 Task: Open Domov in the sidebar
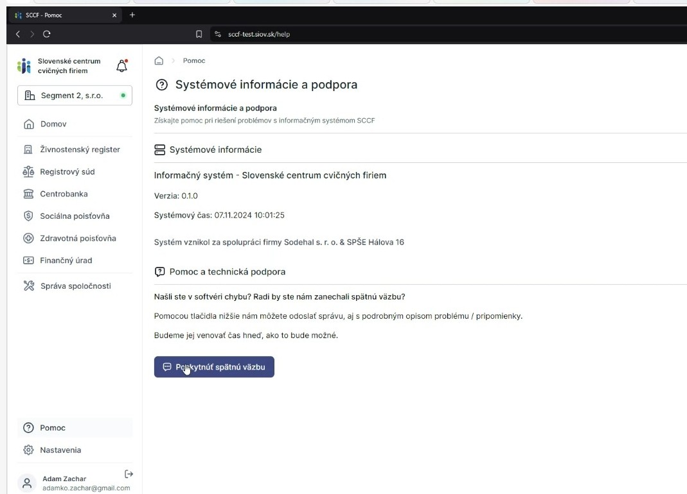[53, 124]
